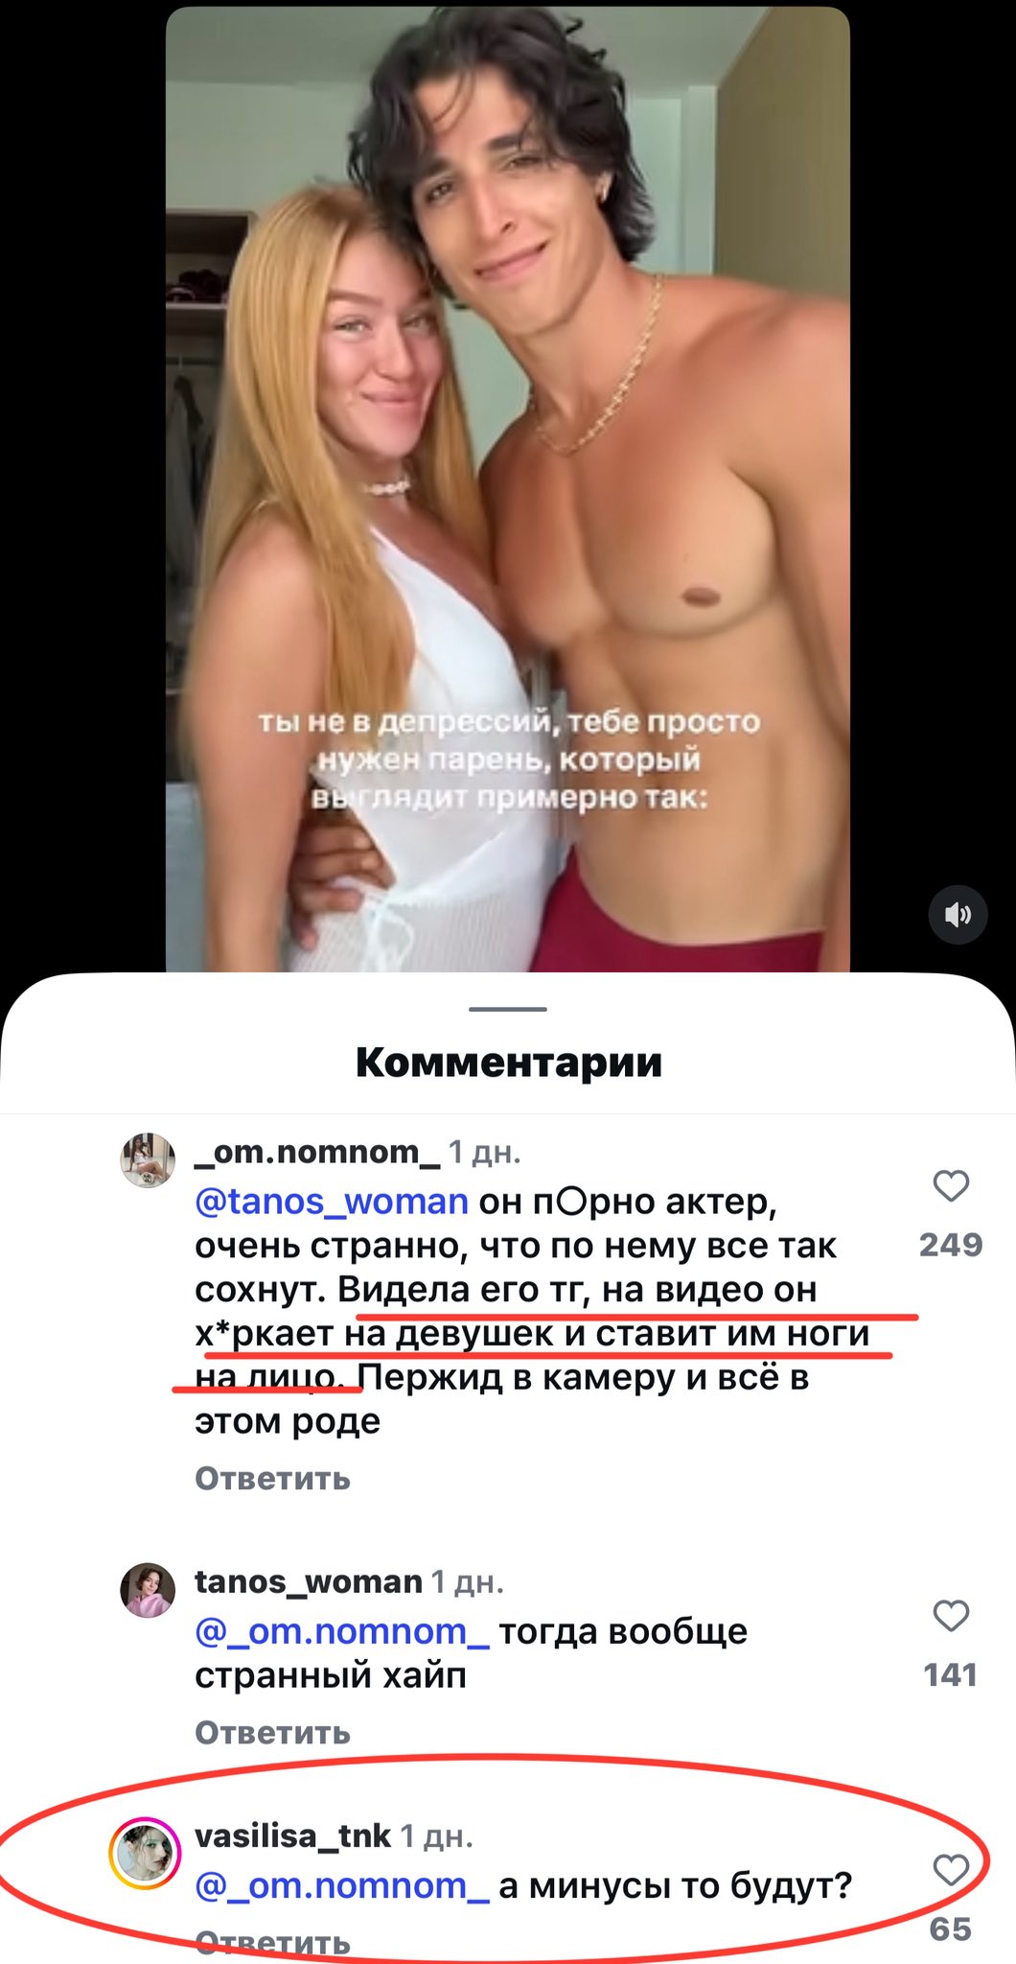Tap the comments sheet drag handle

tap(508, 1009)
